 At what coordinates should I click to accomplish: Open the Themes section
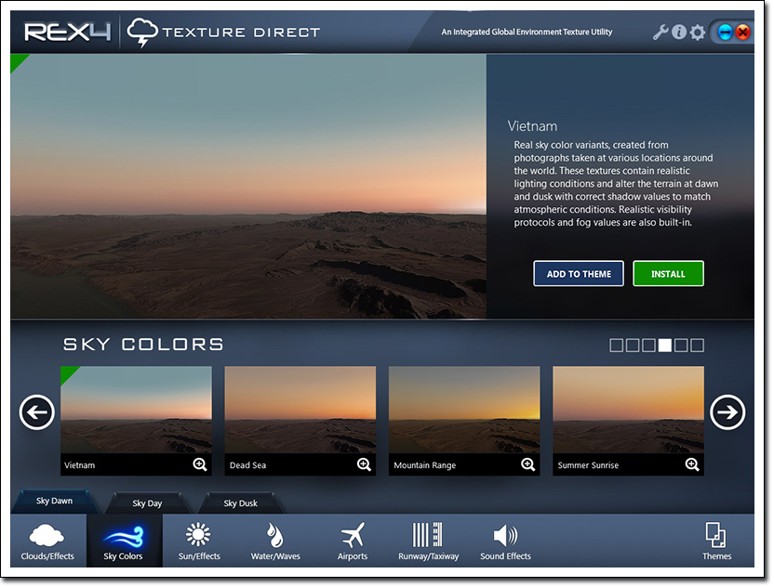[716, 541]
